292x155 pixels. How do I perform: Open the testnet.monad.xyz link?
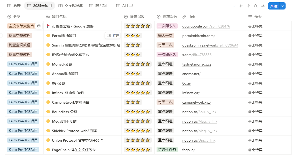coord(197,64)
